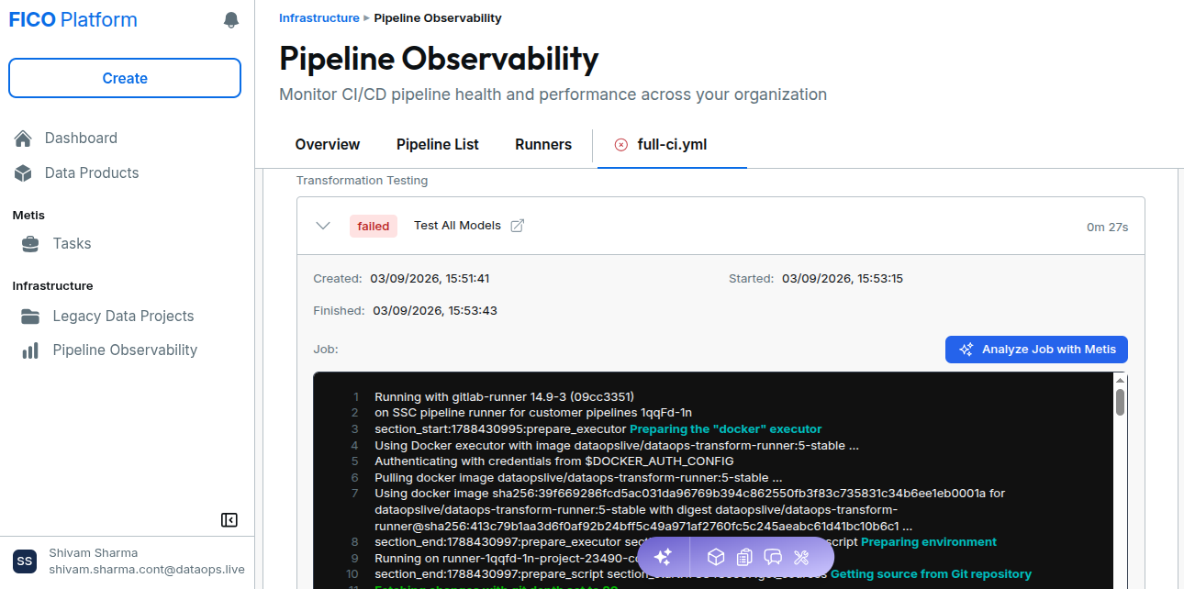
Task: Click log line 2 SSC pipeline runner
Action: [x=533, y=413]
